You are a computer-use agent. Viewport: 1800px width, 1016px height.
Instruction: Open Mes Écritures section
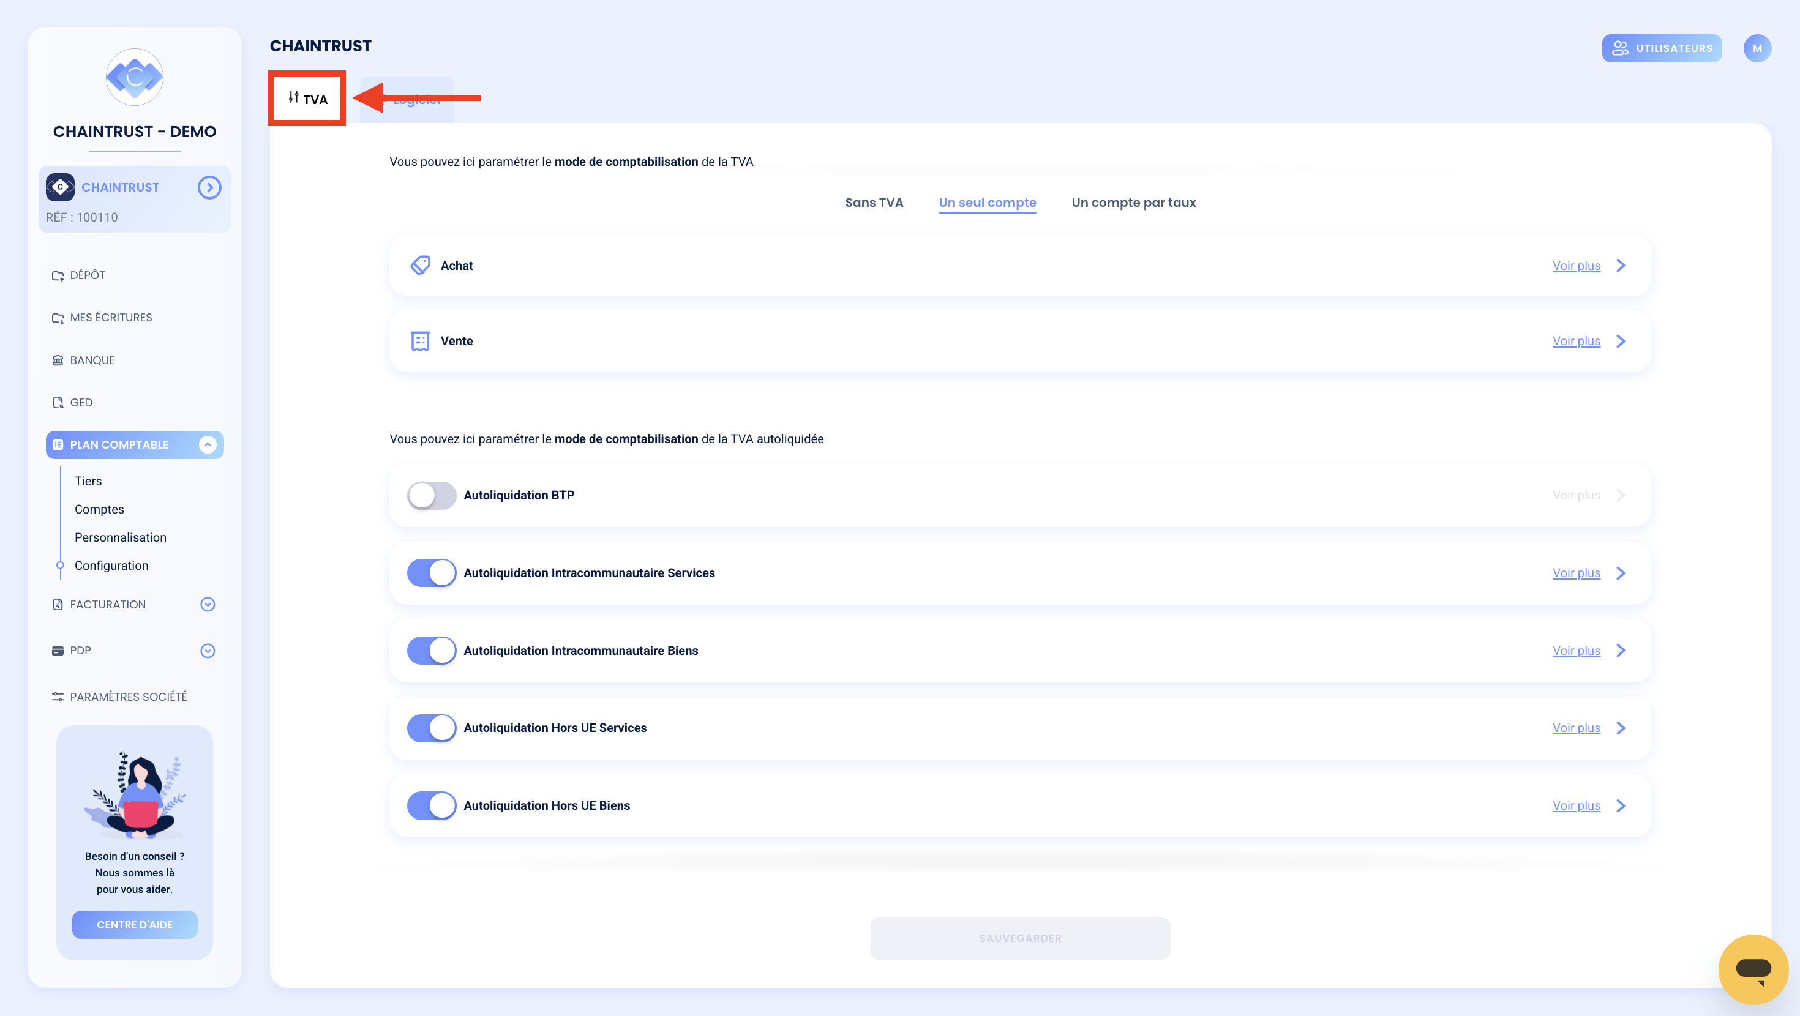(x=111, y=318)
